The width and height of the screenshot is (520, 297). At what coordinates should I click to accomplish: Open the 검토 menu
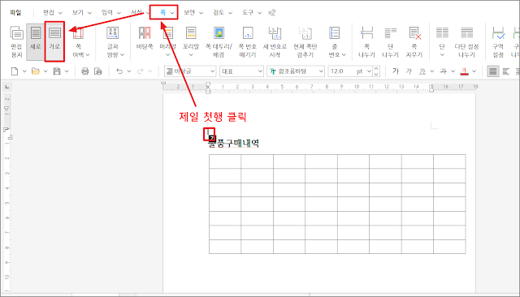222,13
